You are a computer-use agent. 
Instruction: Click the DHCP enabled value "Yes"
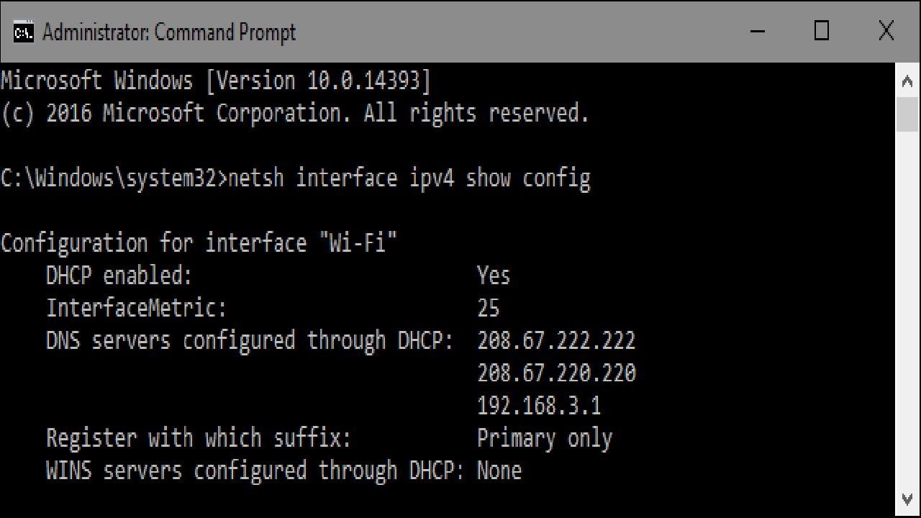click(x=494, y=276)
